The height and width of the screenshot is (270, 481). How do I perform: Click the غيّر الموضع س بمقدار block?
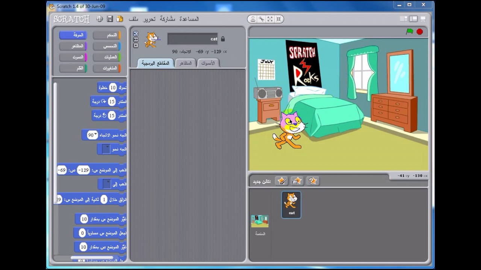pyautogui.click(x=101, y=219)
